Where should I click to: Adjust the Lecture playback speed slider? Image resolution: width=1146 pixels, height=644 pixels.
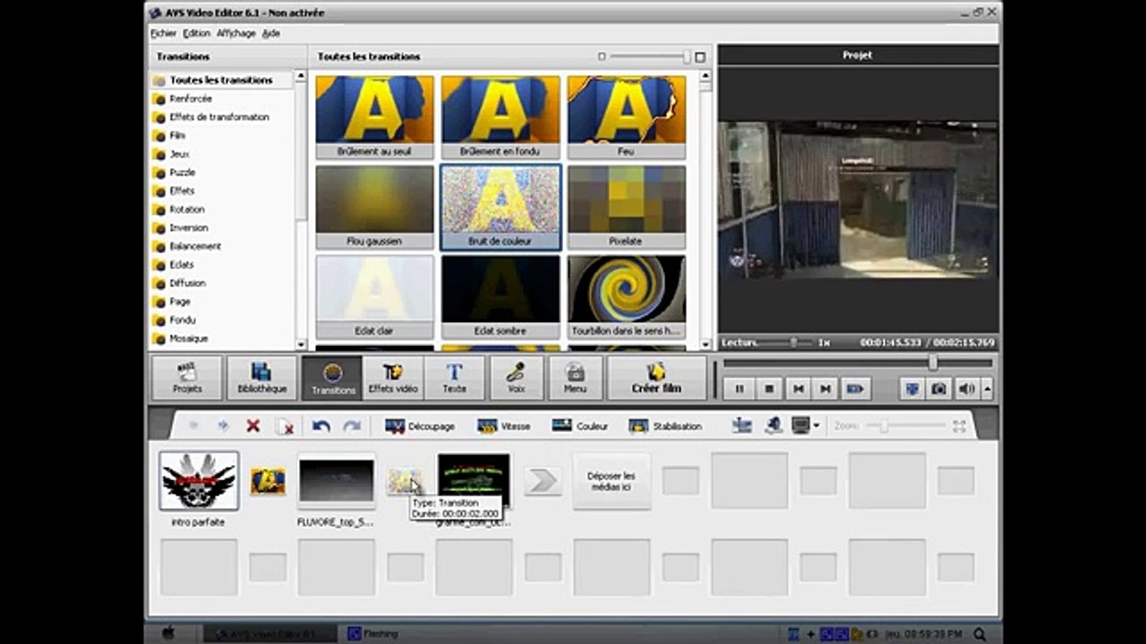(793, 343)
